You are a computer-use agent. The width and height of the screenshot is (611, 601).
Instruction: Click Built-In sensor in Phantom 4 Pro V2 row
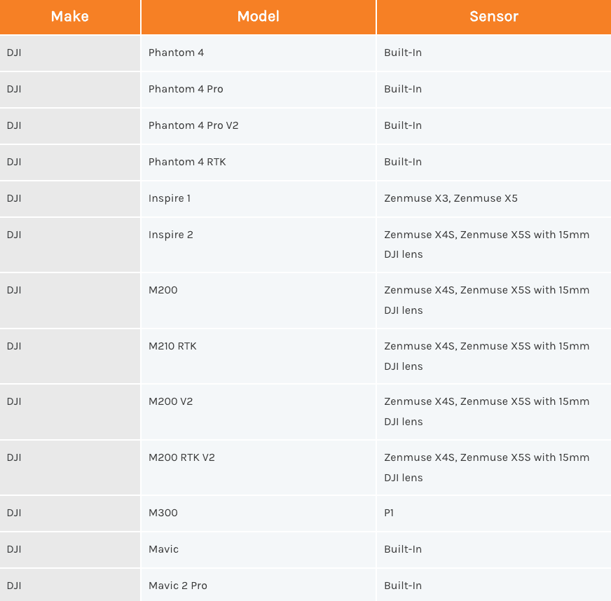[x=494, y=126]
